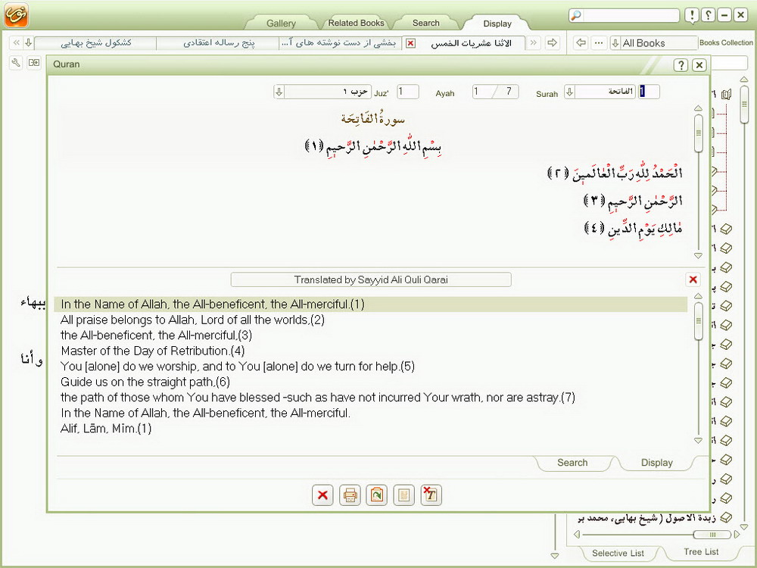Select translation line ending with (1) 'In the Name of Allah'

coord(371,304)
